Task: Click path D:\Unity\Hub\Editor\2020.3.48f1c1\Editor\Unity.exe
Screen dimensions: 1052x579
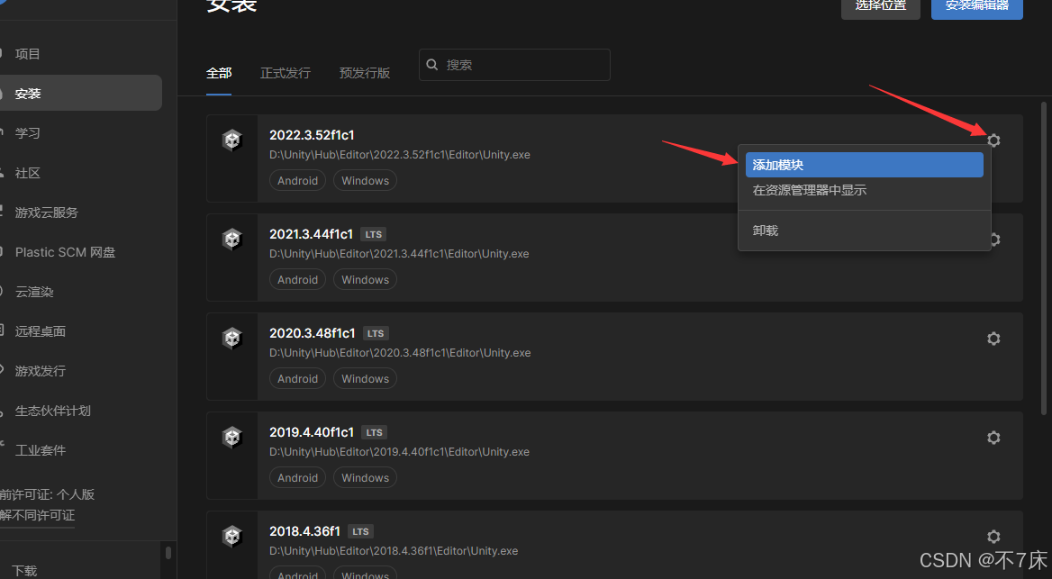Action: (400, 353)
